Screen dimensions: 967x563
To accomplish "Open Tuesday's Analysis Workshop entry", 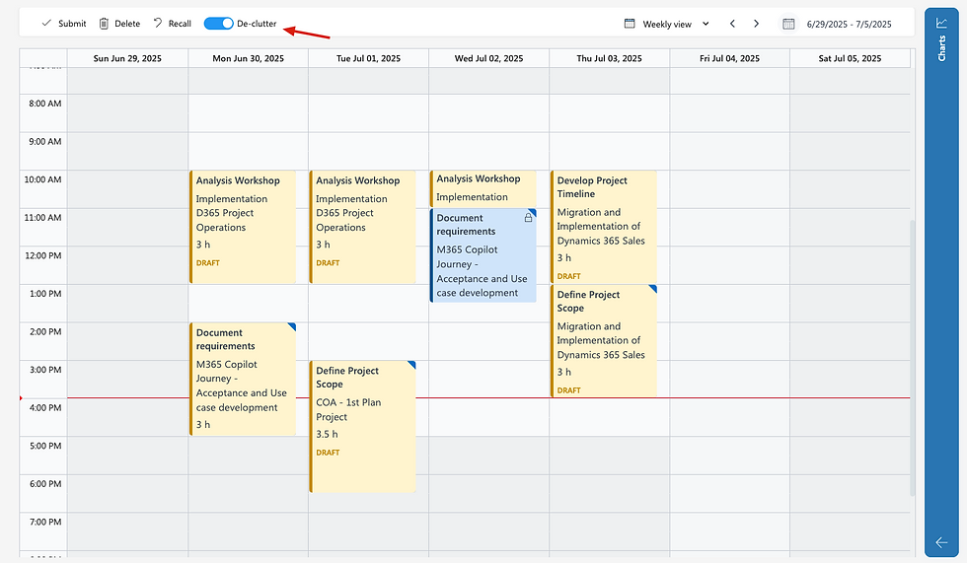I will (363, 227).
